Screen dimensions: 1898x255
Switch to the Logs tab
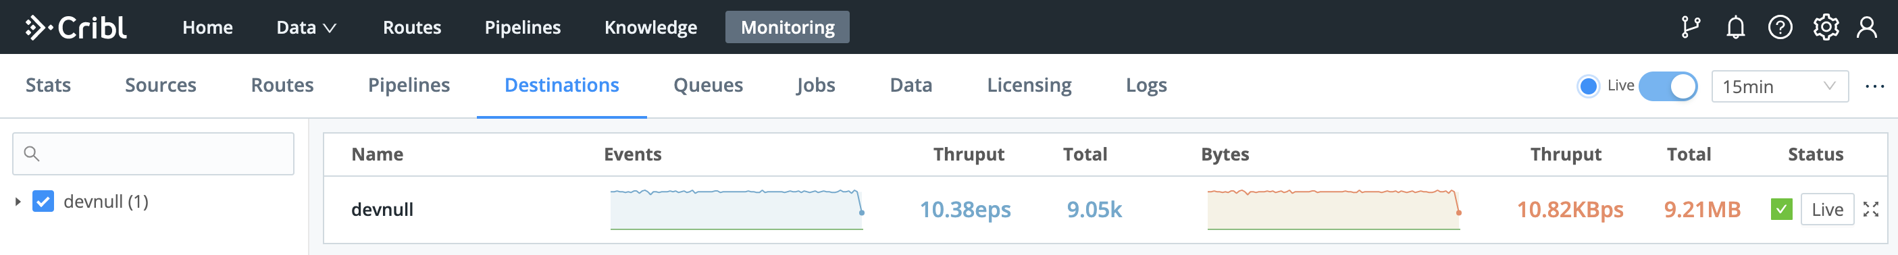1146,85
